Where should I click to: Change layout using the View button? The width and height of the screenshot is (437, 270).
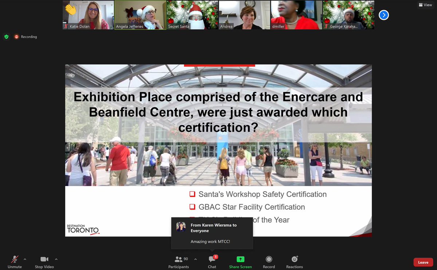(x=425, y=5)
